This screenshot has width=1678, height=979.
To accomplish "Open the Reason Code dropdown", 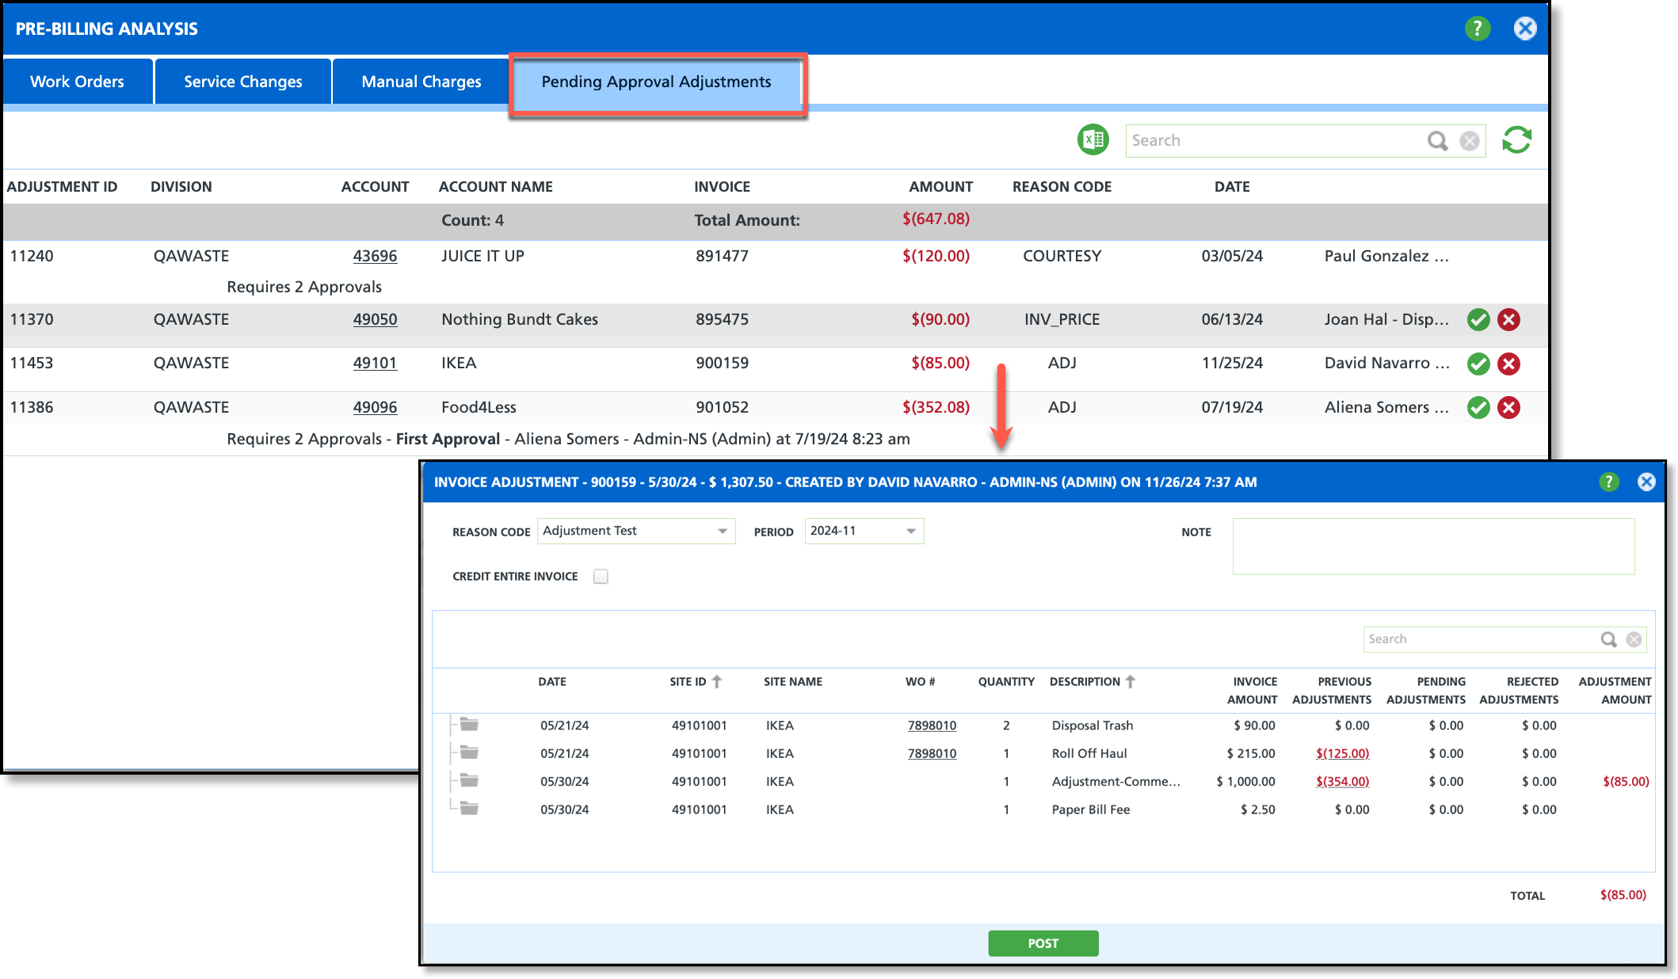I will point(722,531).
